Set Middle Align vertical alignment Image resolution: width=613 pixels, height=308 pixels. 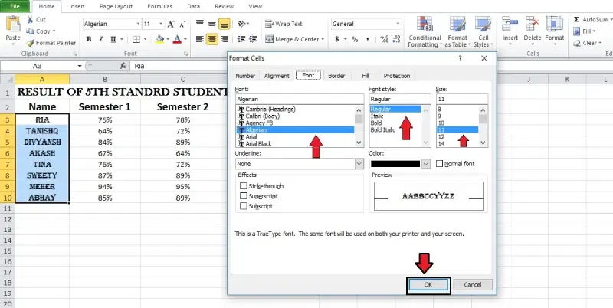coord(212,24)
